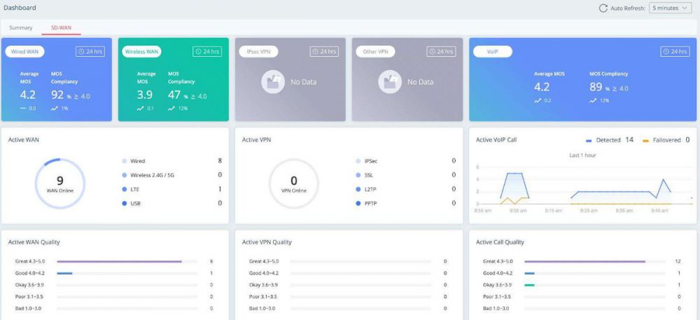
Task: Click the Active Call Quality heading
Action: pyautogui.click(x=500, y=242)
